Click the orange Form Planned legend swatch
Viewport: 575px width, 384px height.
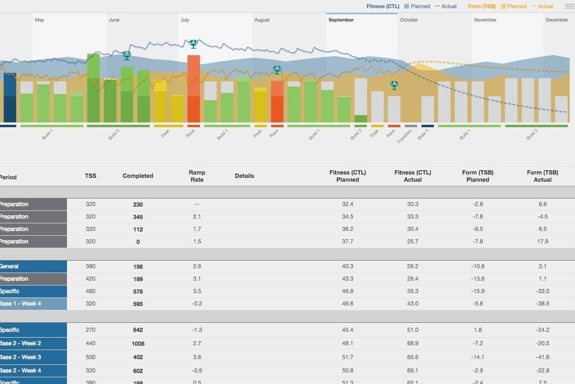click(503, 7)
